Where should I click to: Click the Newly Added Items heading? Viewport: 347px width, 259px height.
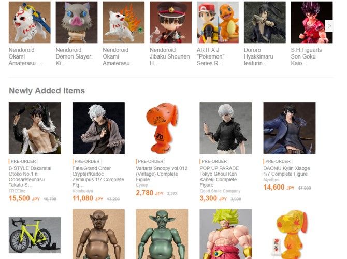point(47,91)
